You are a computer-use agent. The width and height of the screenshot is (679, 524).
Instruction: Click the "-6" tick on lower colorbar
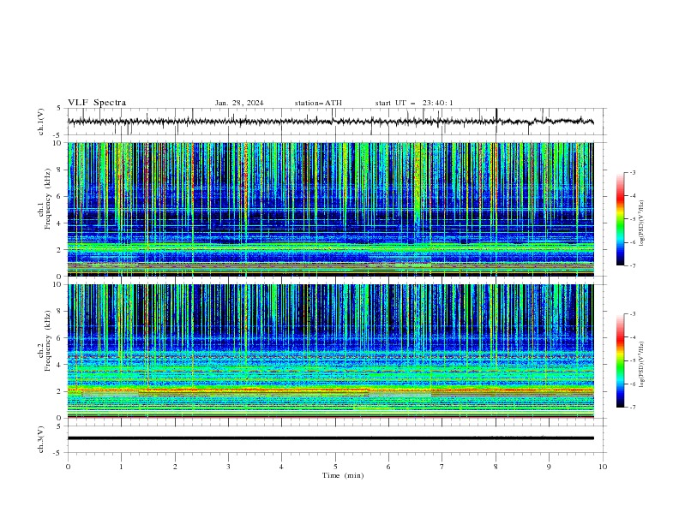[x=632, y=384]
